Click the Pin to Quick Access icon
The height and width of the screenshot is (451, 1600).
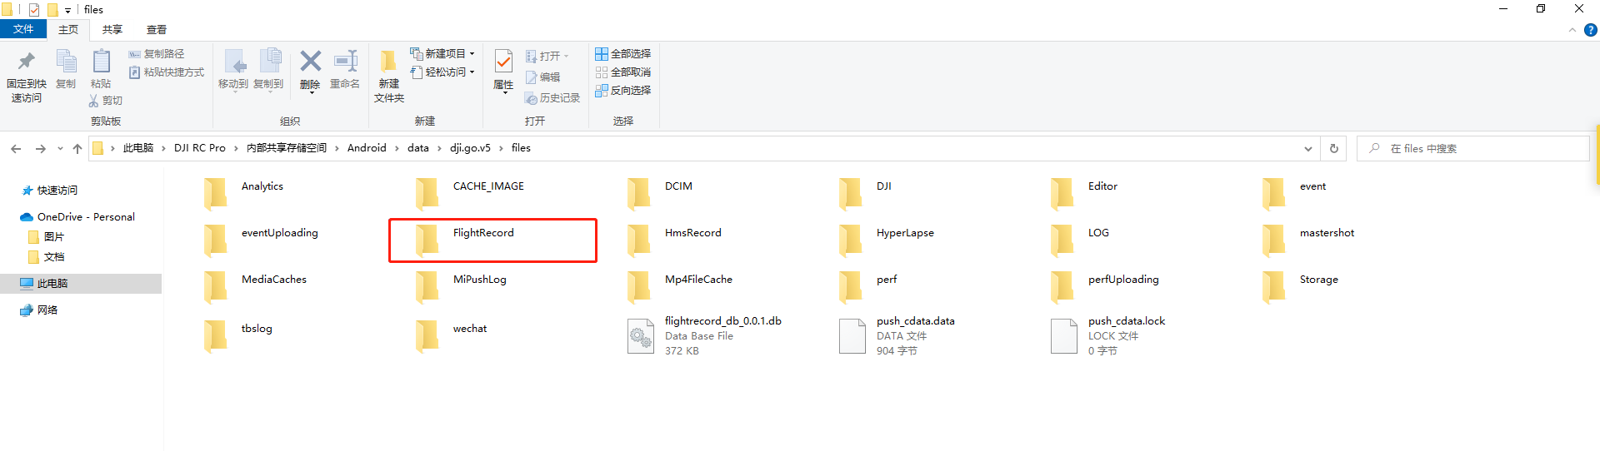coord(27,62)
